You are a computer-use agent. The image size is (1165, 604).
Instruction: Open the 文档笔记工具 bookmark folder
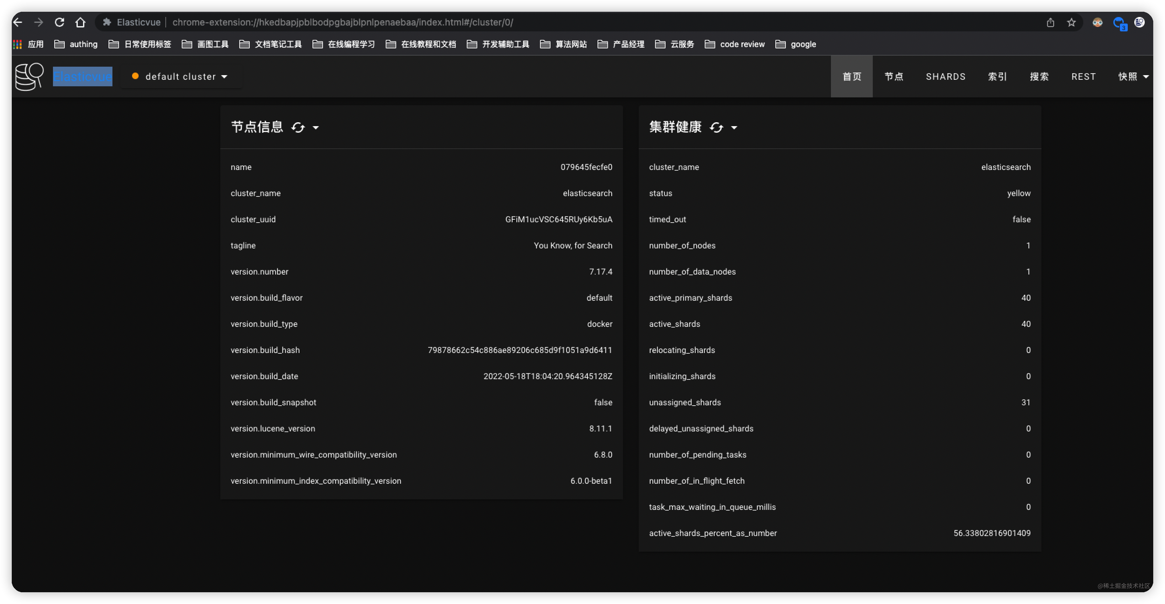click(270, 44)
